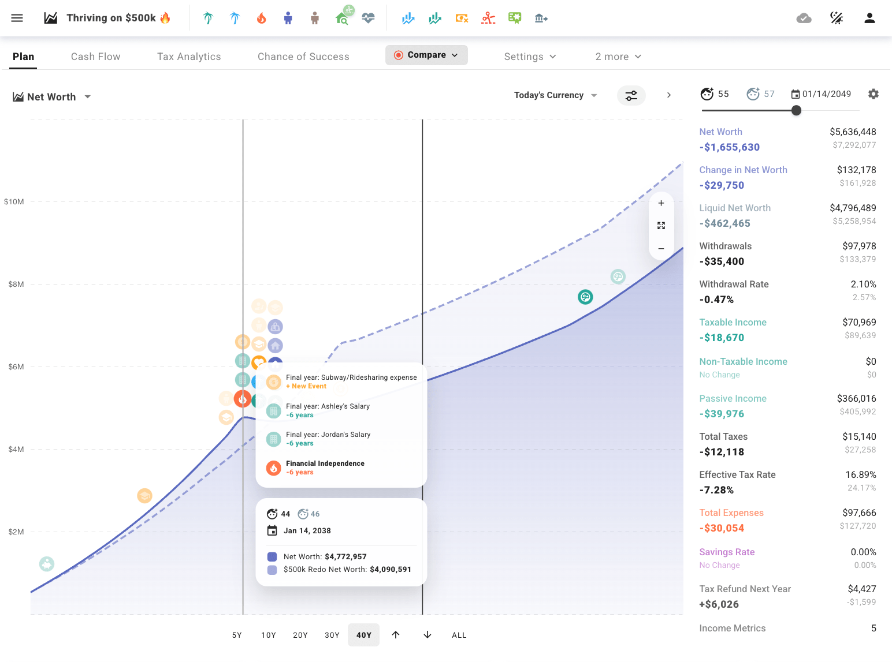Click the orange flame icon in toolbar
Screen dimensions: 892x662
coord(261,18)
